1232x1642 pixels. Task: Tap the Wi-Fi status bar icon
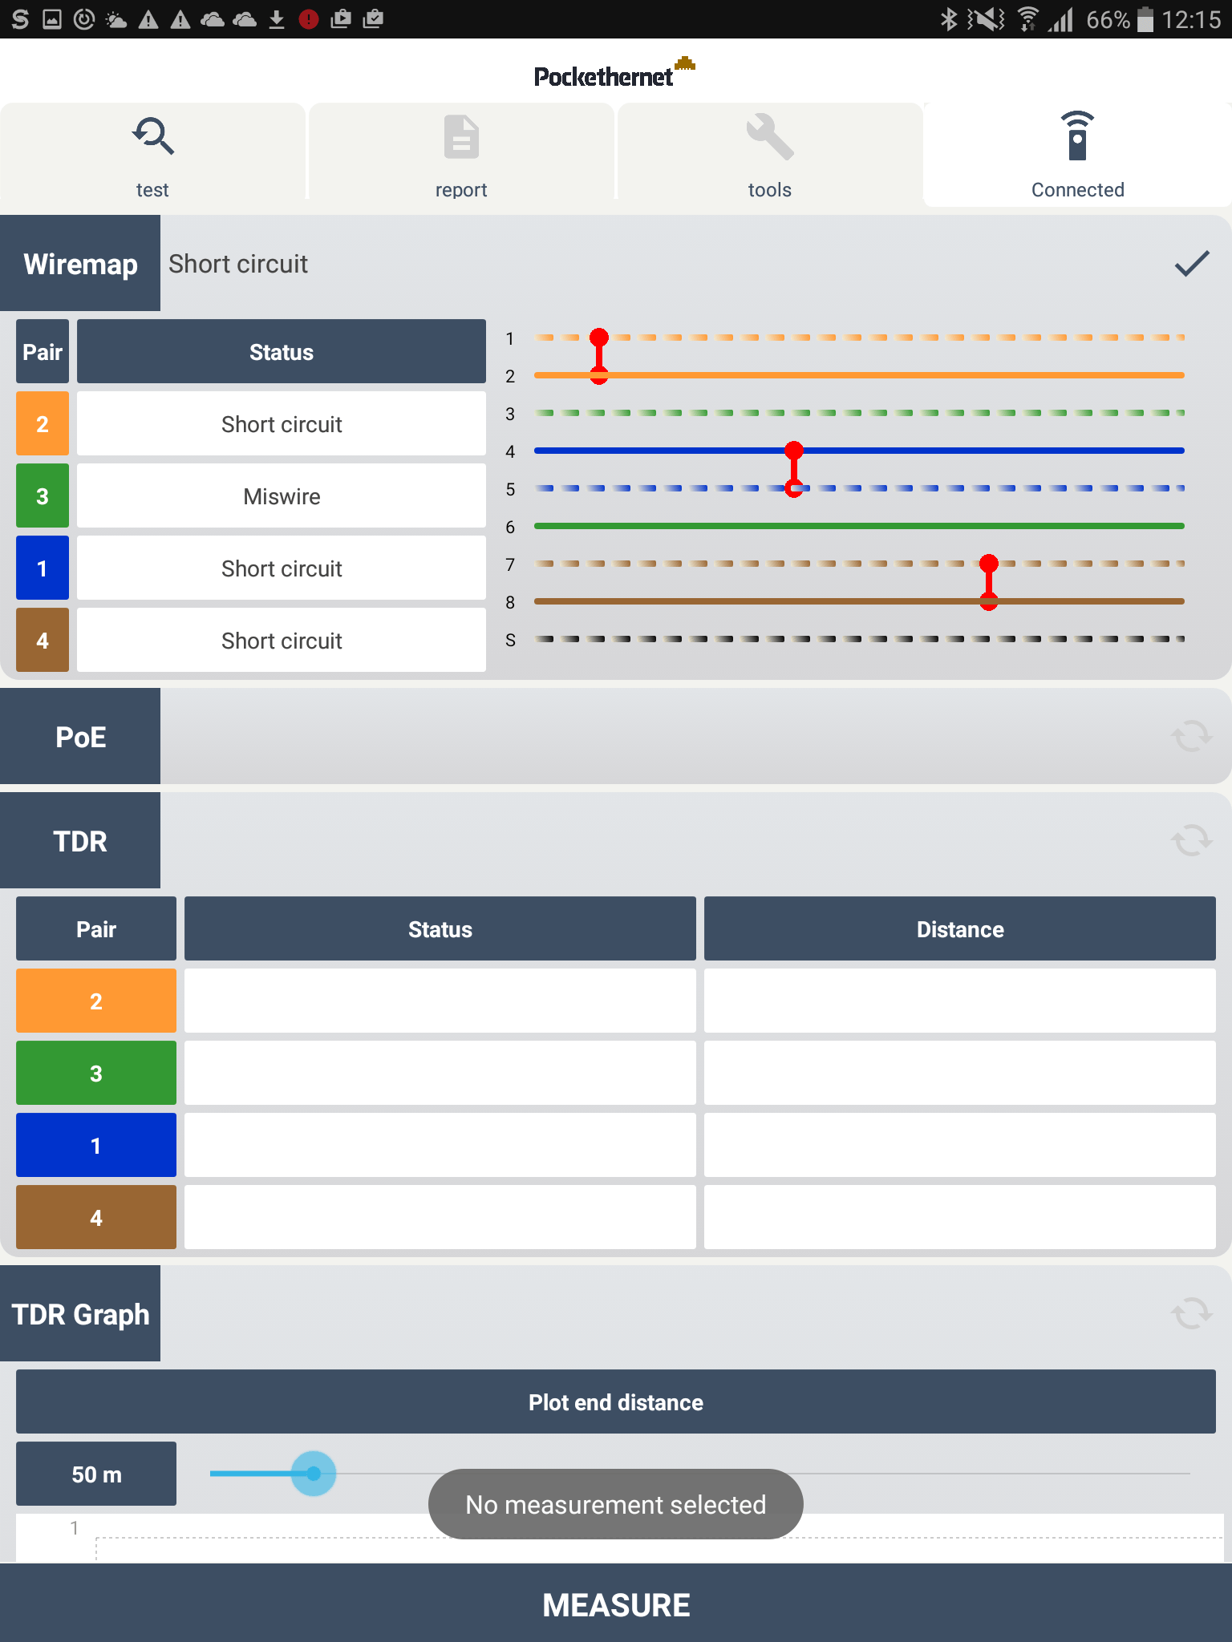pyautogui.click(x=1027, y=19)
